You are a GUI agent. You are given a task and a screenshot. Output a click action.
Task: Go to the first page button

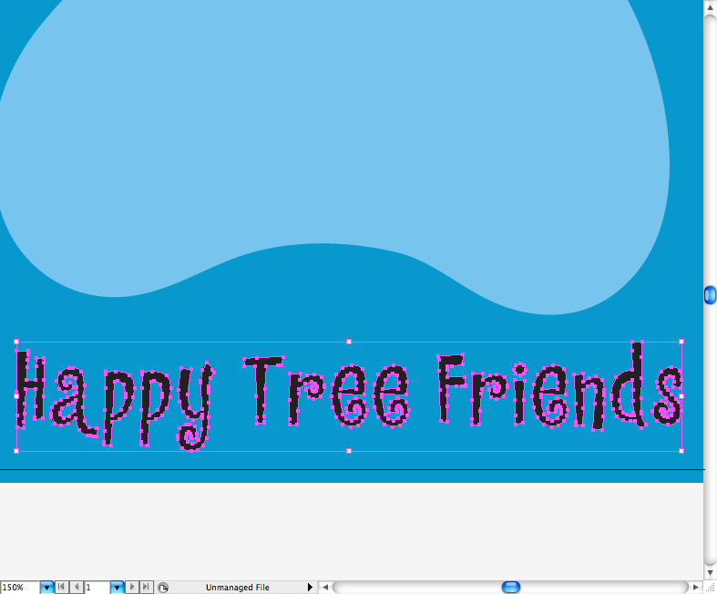tap(61, 588)
